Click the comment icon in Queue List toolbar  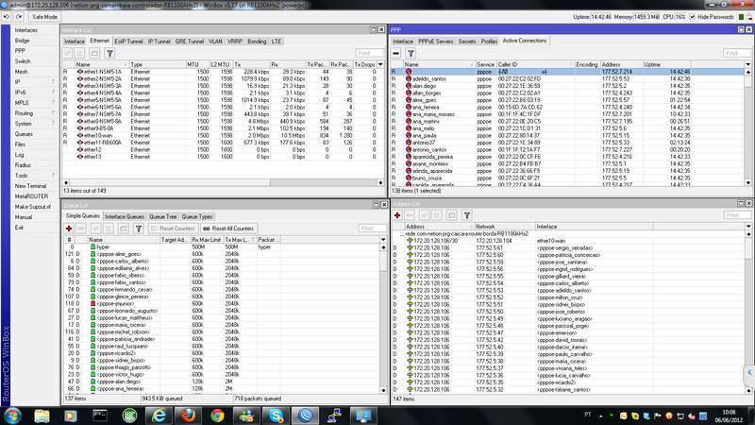[124, 229]
